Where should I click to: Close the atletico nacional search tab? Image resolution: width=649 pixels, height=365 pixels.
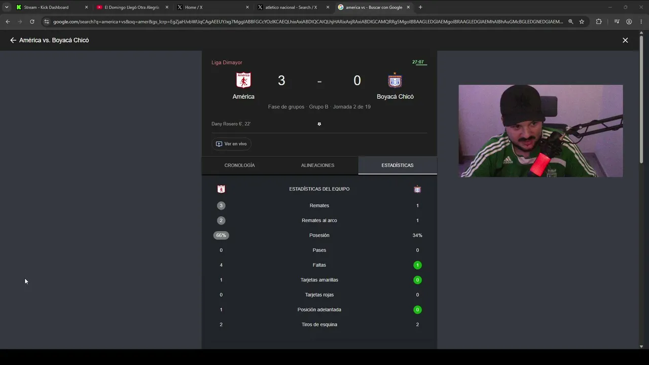pyautogui.click(x=328, y=7)
